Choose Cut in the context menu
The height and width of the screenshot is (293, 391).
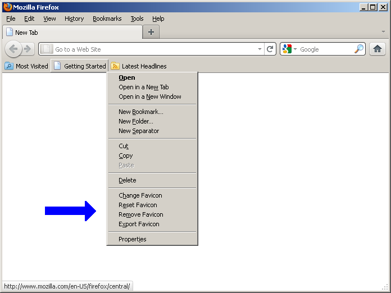click(152, 146)
